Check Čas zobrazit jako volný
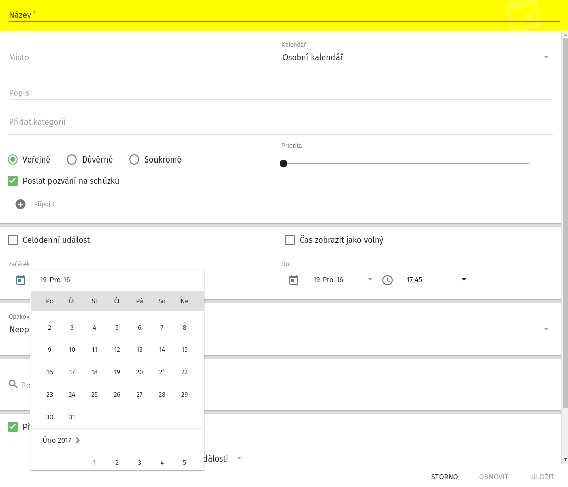Screen dimensions: 568x487 click(290, 240)
